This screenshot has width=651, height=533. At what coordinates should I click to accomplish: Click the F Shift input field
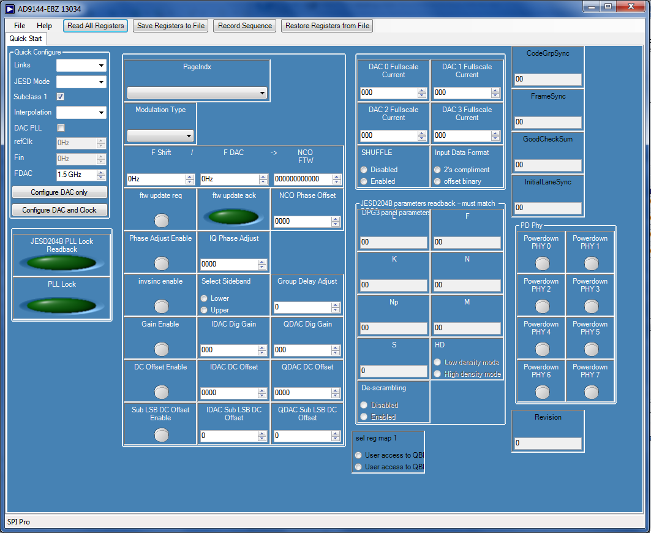156,179
